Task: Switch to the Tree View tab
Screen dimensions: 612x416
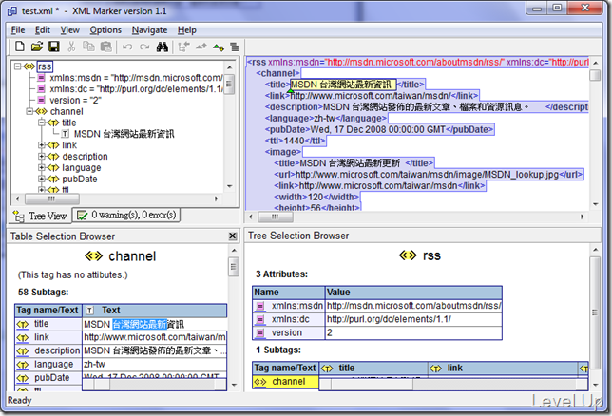Action: coord(40,216)
